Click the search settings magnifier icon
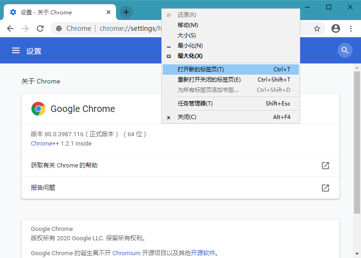Viewport: 361px width, 258px height. (345, 50)
